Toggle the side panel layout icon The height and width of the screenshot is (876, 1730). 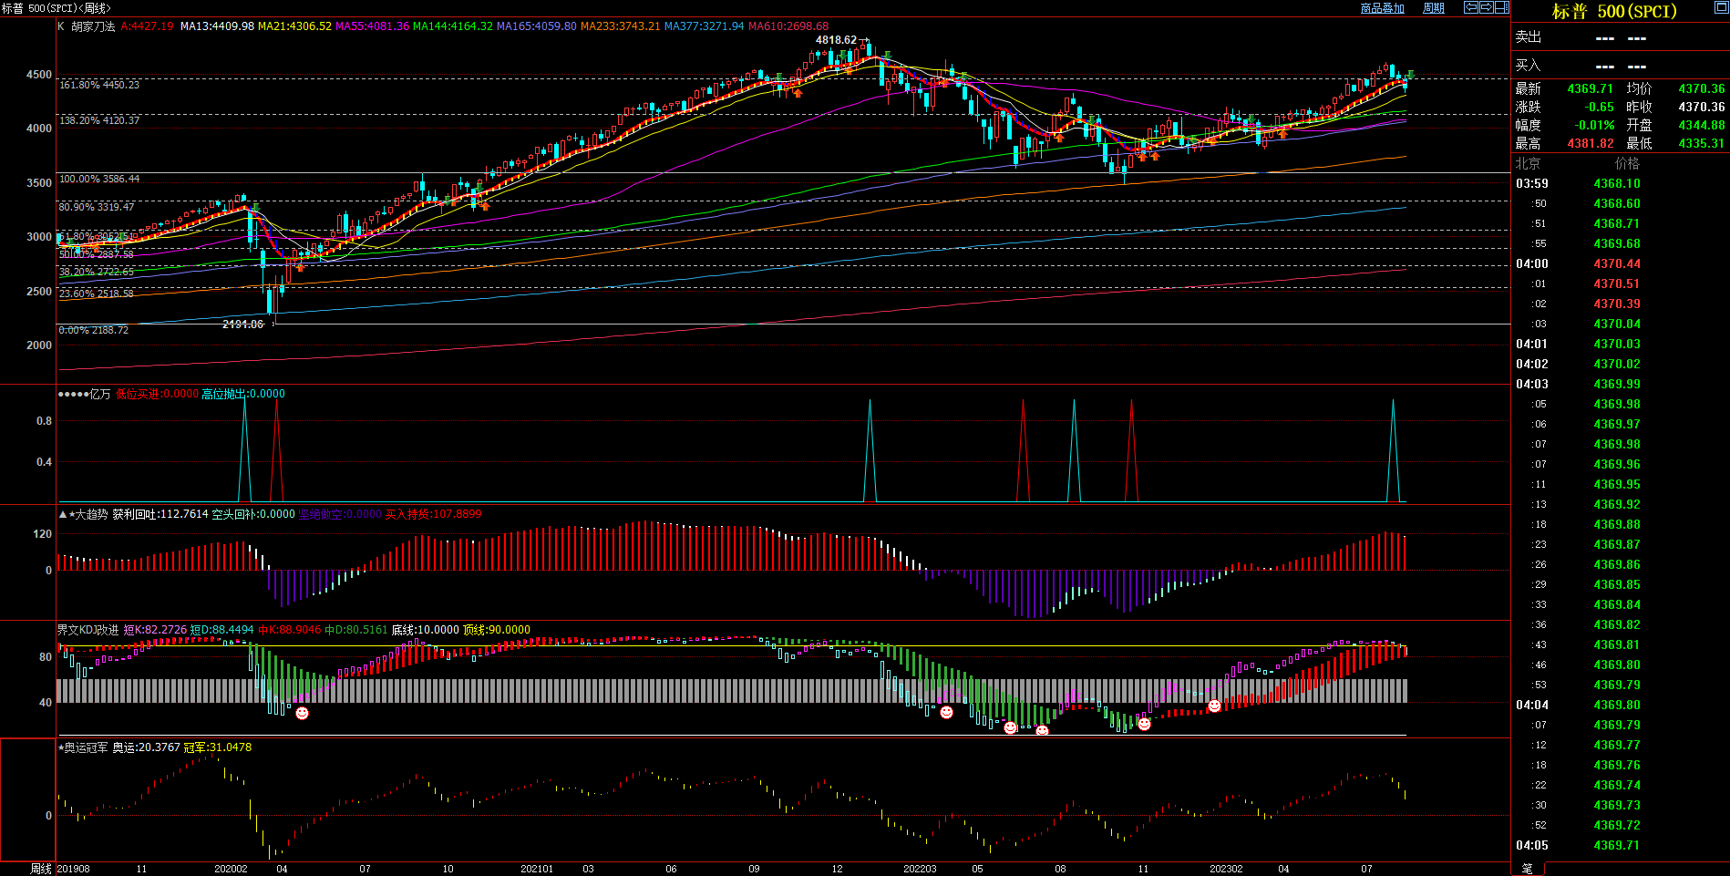1501,7
